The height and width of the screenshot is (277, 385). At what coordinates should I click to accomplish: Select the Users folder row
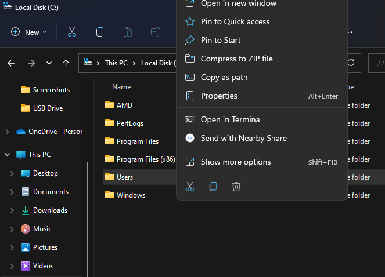(139, 177)
